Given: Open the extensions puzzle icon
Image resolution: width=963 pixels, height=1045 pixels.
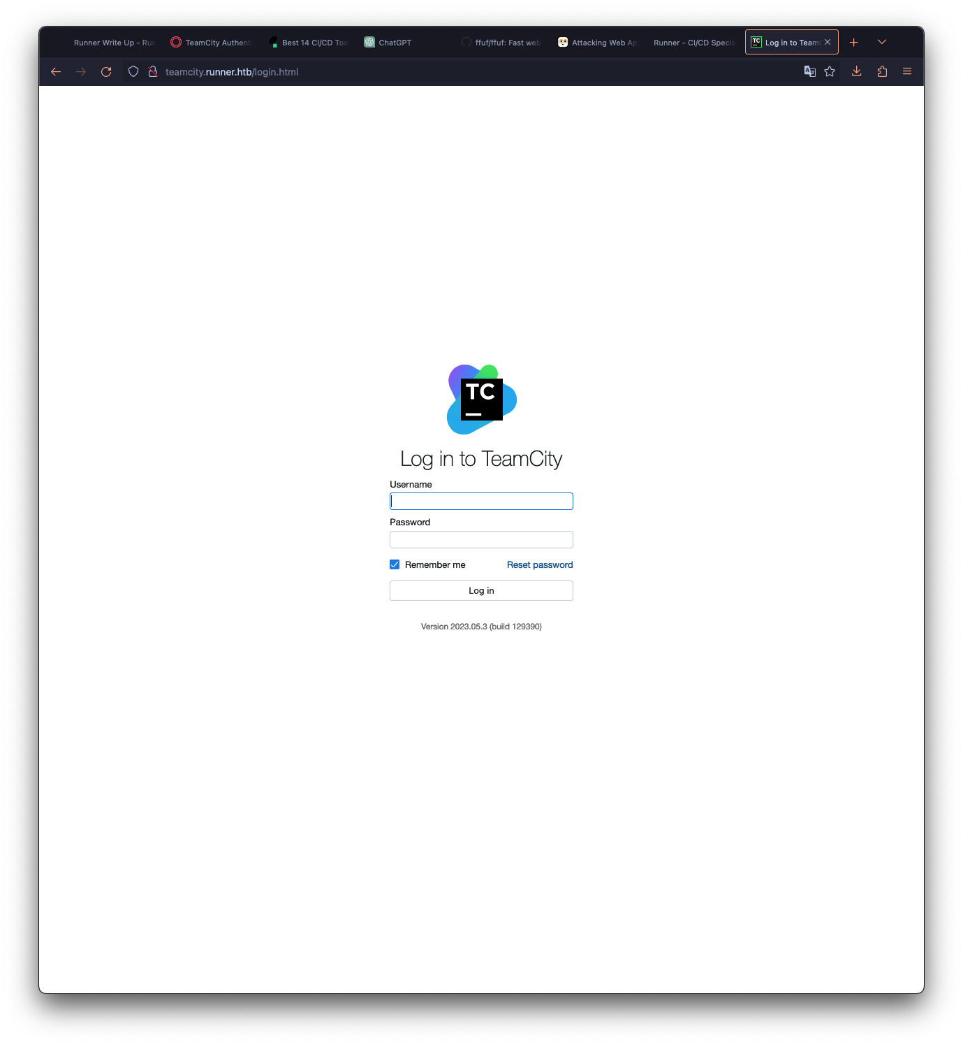Looking at the screenshot, I should click(x=882, y=71).
